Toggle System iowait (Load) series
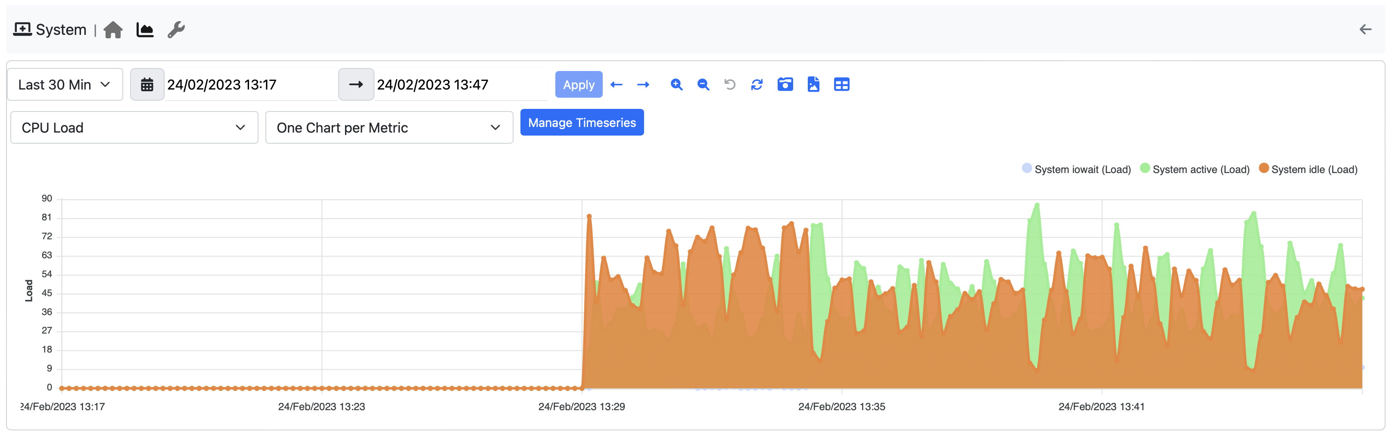Screen dimensions: 1395x439 click(1076, 170)
